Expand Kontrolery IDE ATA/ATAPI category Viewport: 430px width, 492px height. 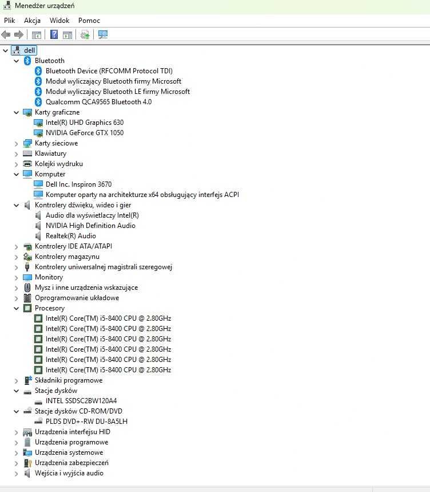[16, 247]
